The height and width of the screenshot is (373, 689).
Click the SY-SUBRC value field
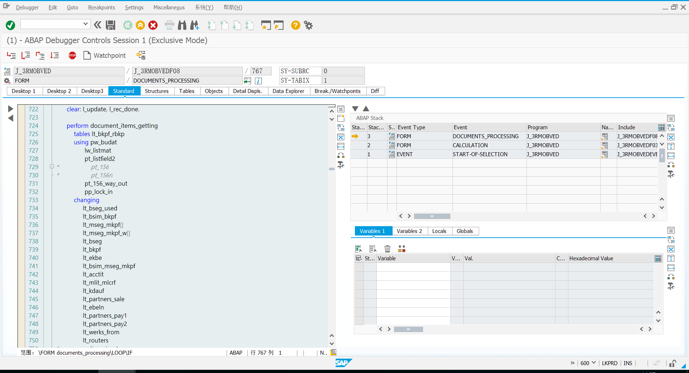343,71
